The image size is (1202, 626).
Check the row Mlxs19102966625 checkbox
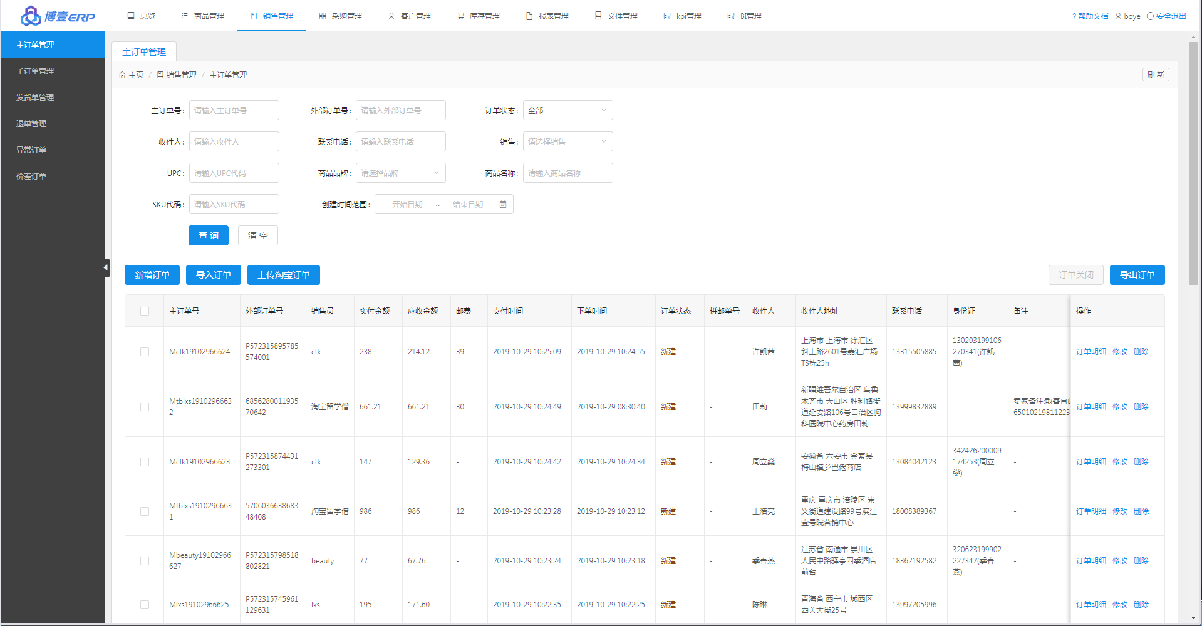(145, 605)
